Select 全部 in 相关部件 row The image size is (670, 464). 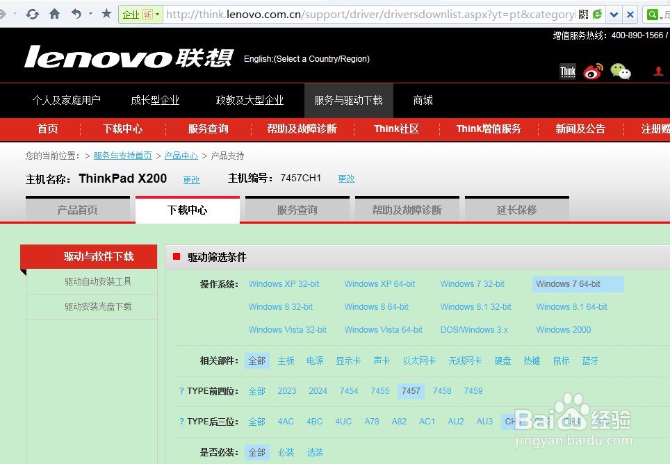(257, 361)
